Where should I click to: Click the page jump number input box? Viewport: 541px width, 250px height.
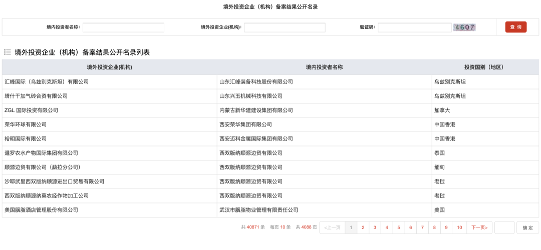click(x=504, y=227)
